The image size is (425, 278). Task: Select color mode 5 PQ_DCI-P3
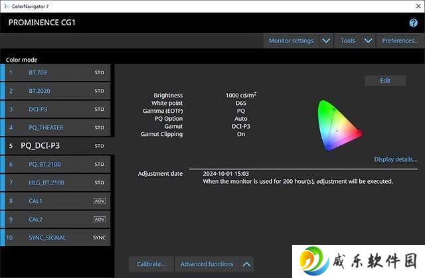click(57, 146)
